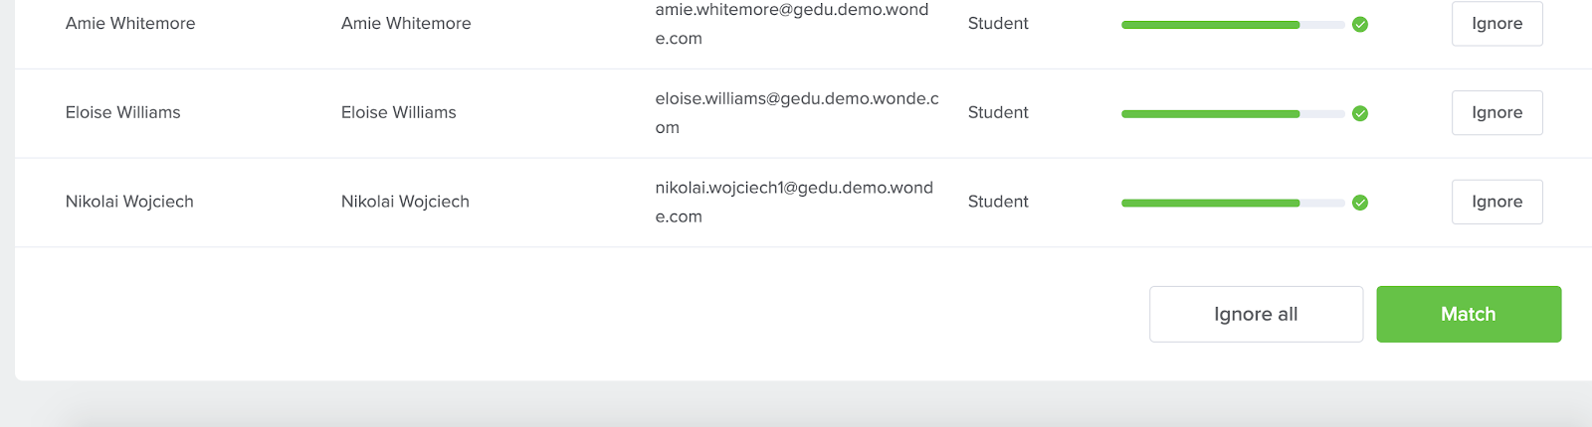Click the green checkmark icon for Eloise Williams
The image size is (1592, 427).
coord(1360,113)
